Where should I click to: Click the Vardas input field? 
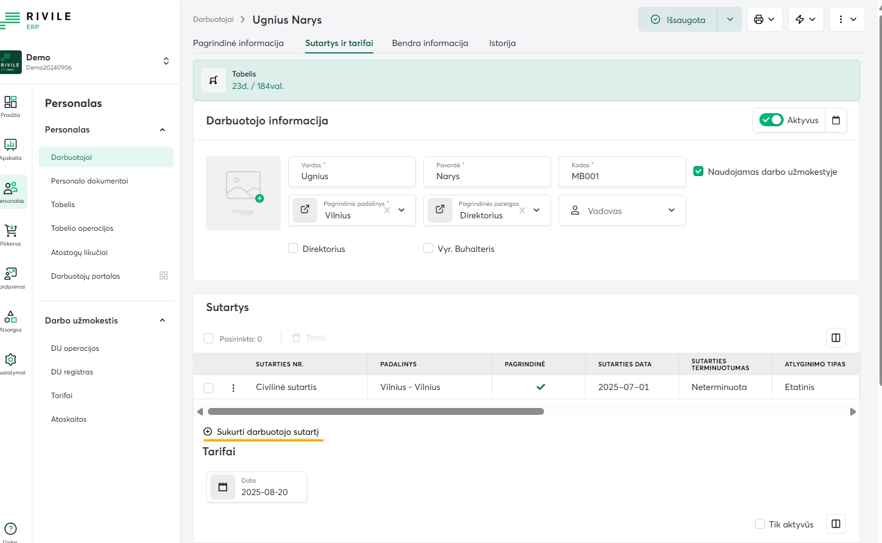pyautogui.click(x=352, y=176)
